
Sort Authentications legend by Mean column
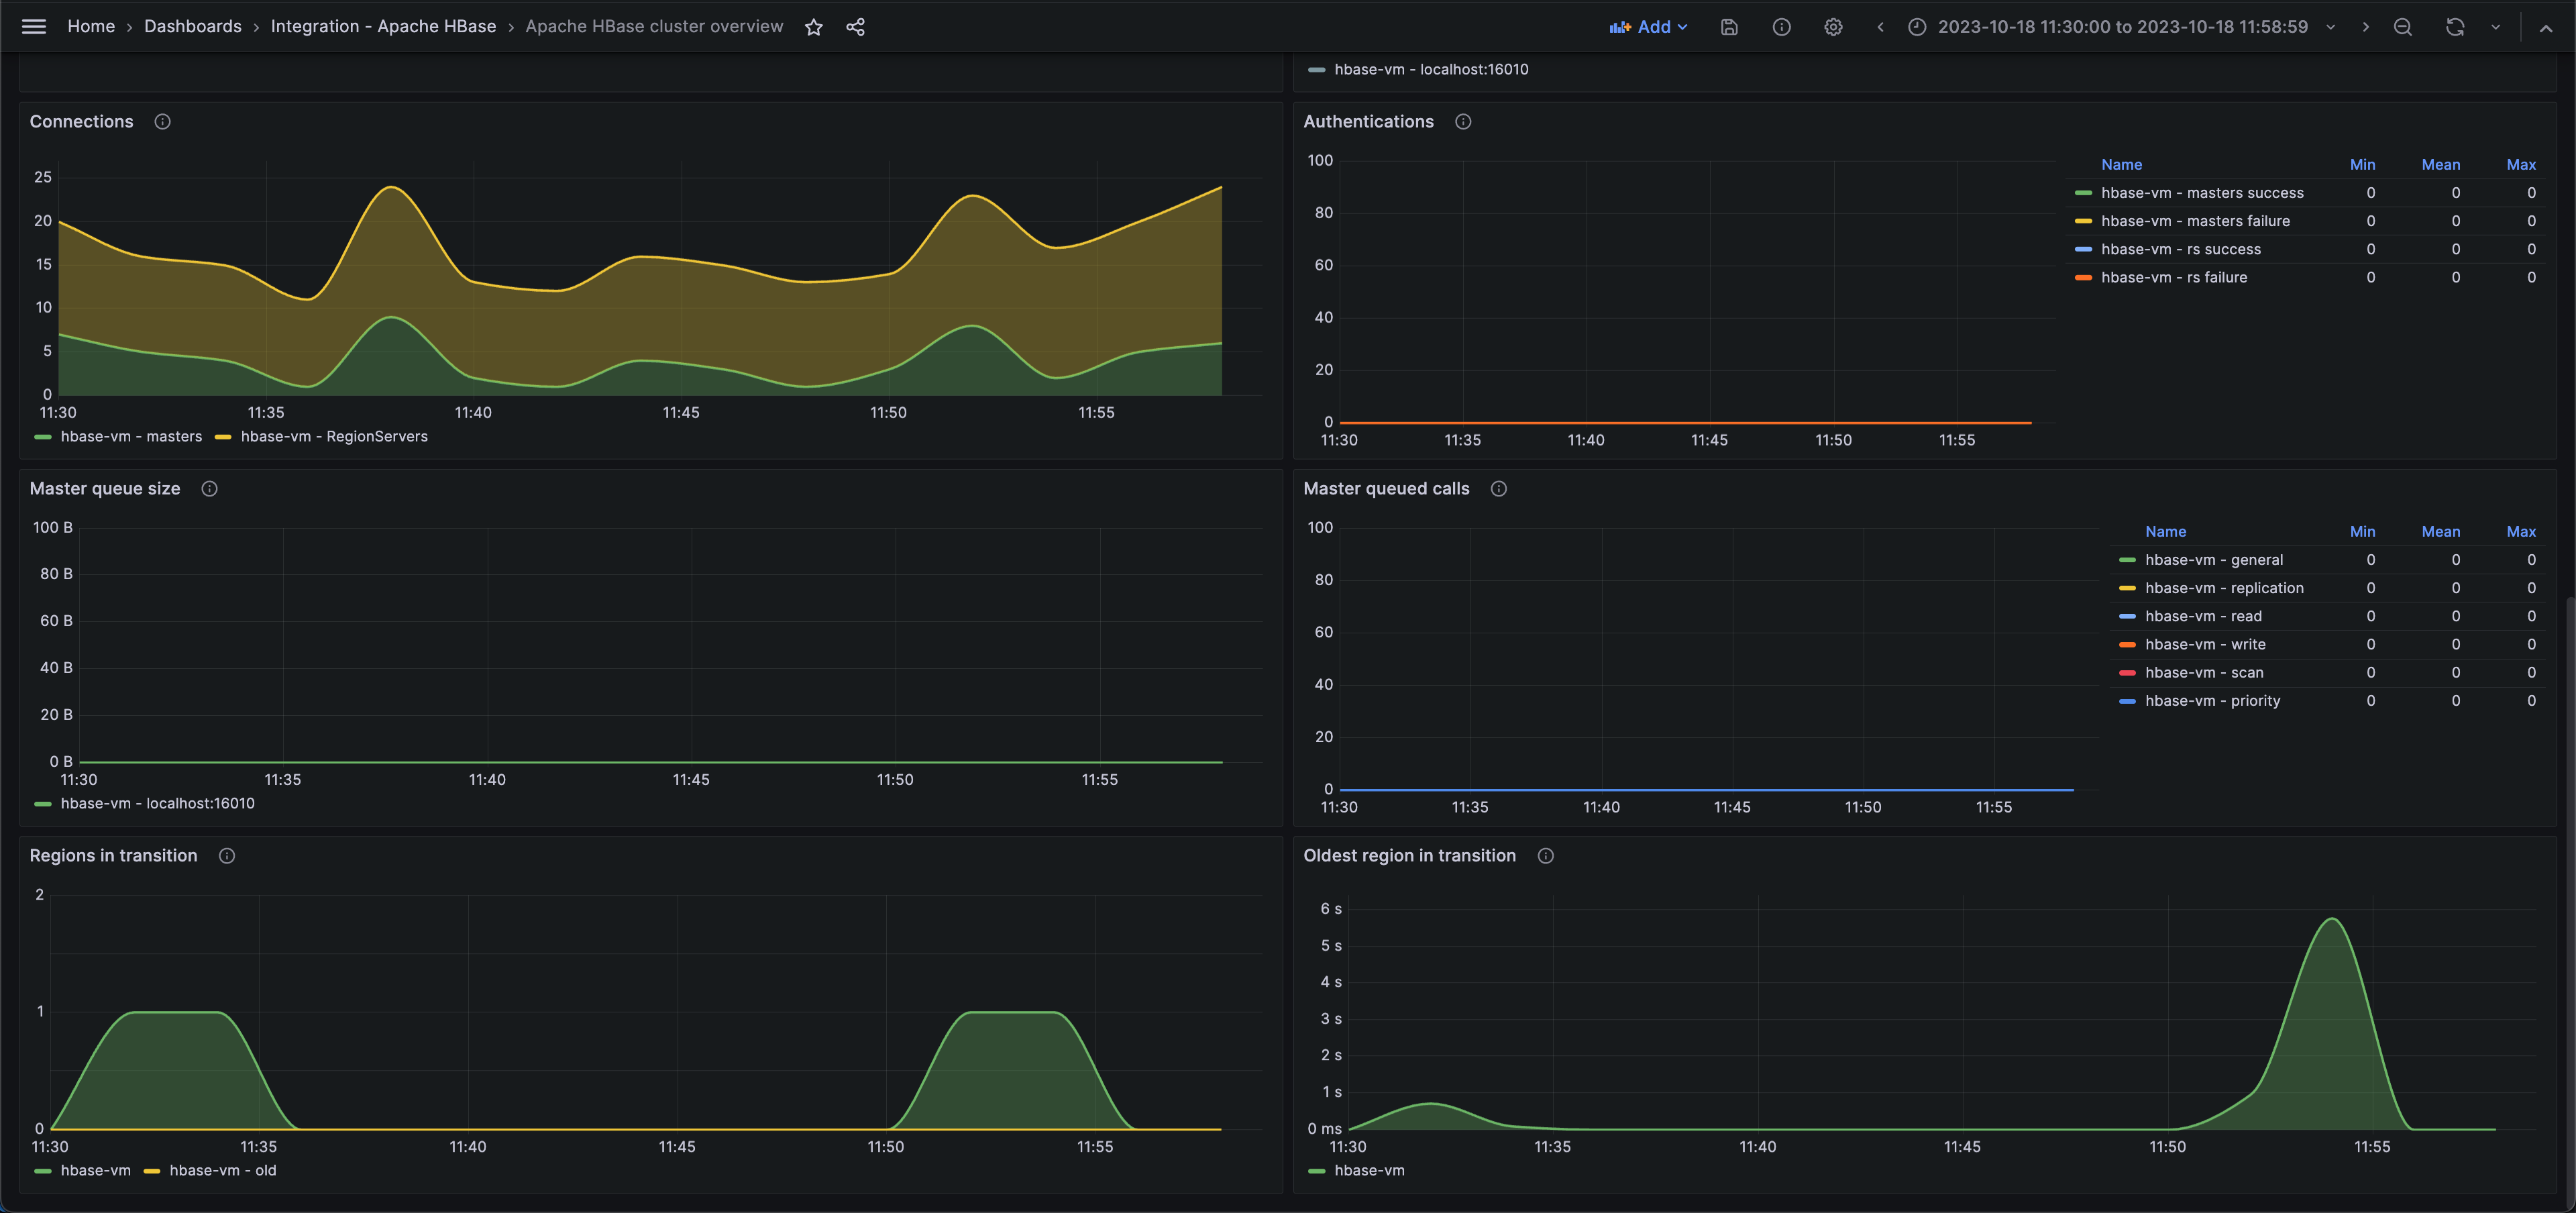click(2440, 165)
